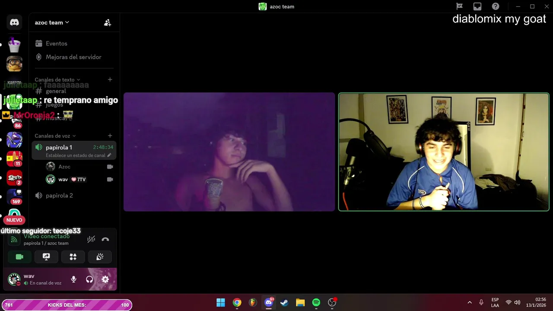Share your screen
This screenshot has height=311, width=553.
pyautogui.click(x=46, y=257)
